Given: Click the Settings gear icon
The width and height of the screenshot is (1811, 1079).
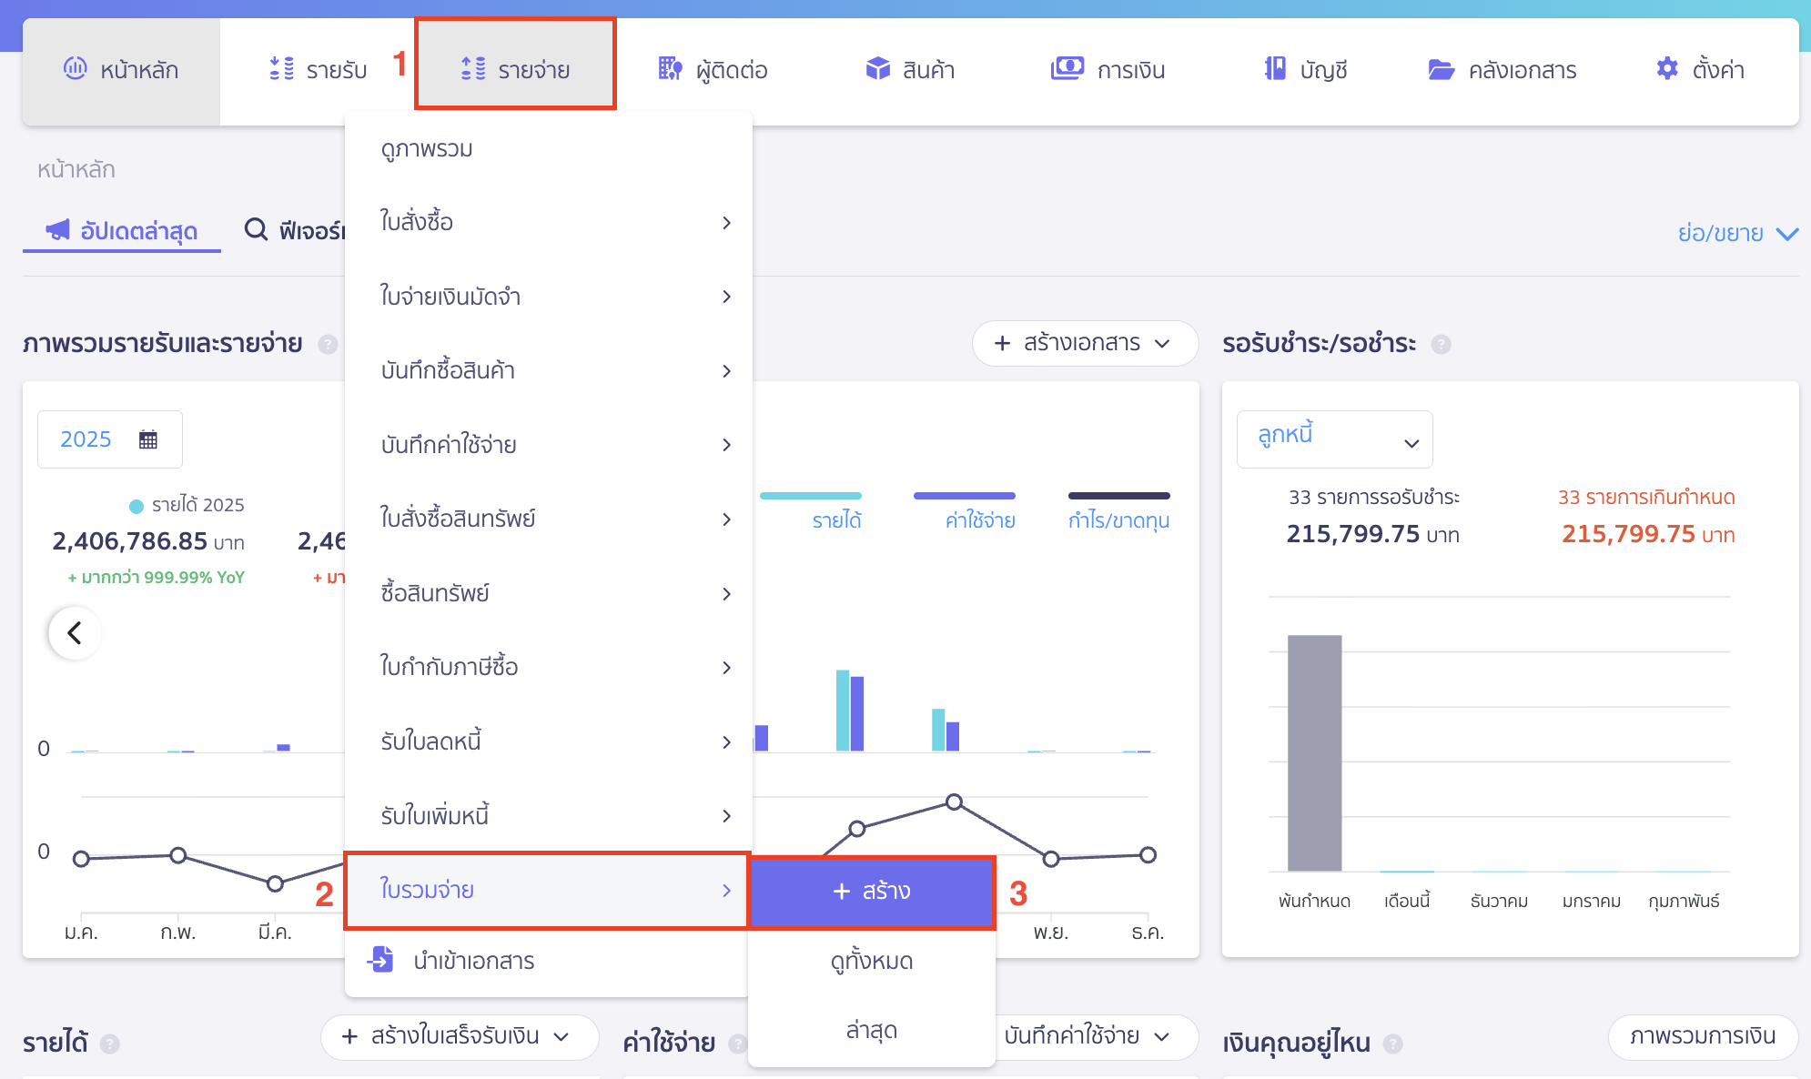Looking at the screenshot, I should coord(1666,69).
